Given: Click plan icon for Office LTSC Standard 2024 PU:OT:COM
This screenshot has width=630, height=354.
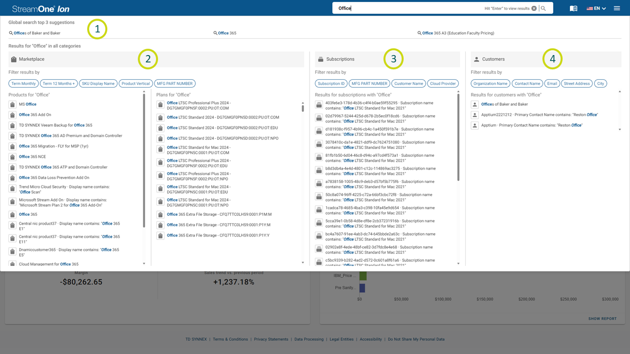Looking at the screenshot, I should 160,118.
